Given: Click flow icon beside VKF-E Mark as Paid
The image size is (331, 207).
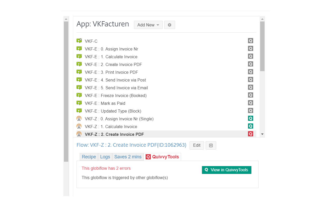Looking at the screenshot, I should click(x=79, y=103).
